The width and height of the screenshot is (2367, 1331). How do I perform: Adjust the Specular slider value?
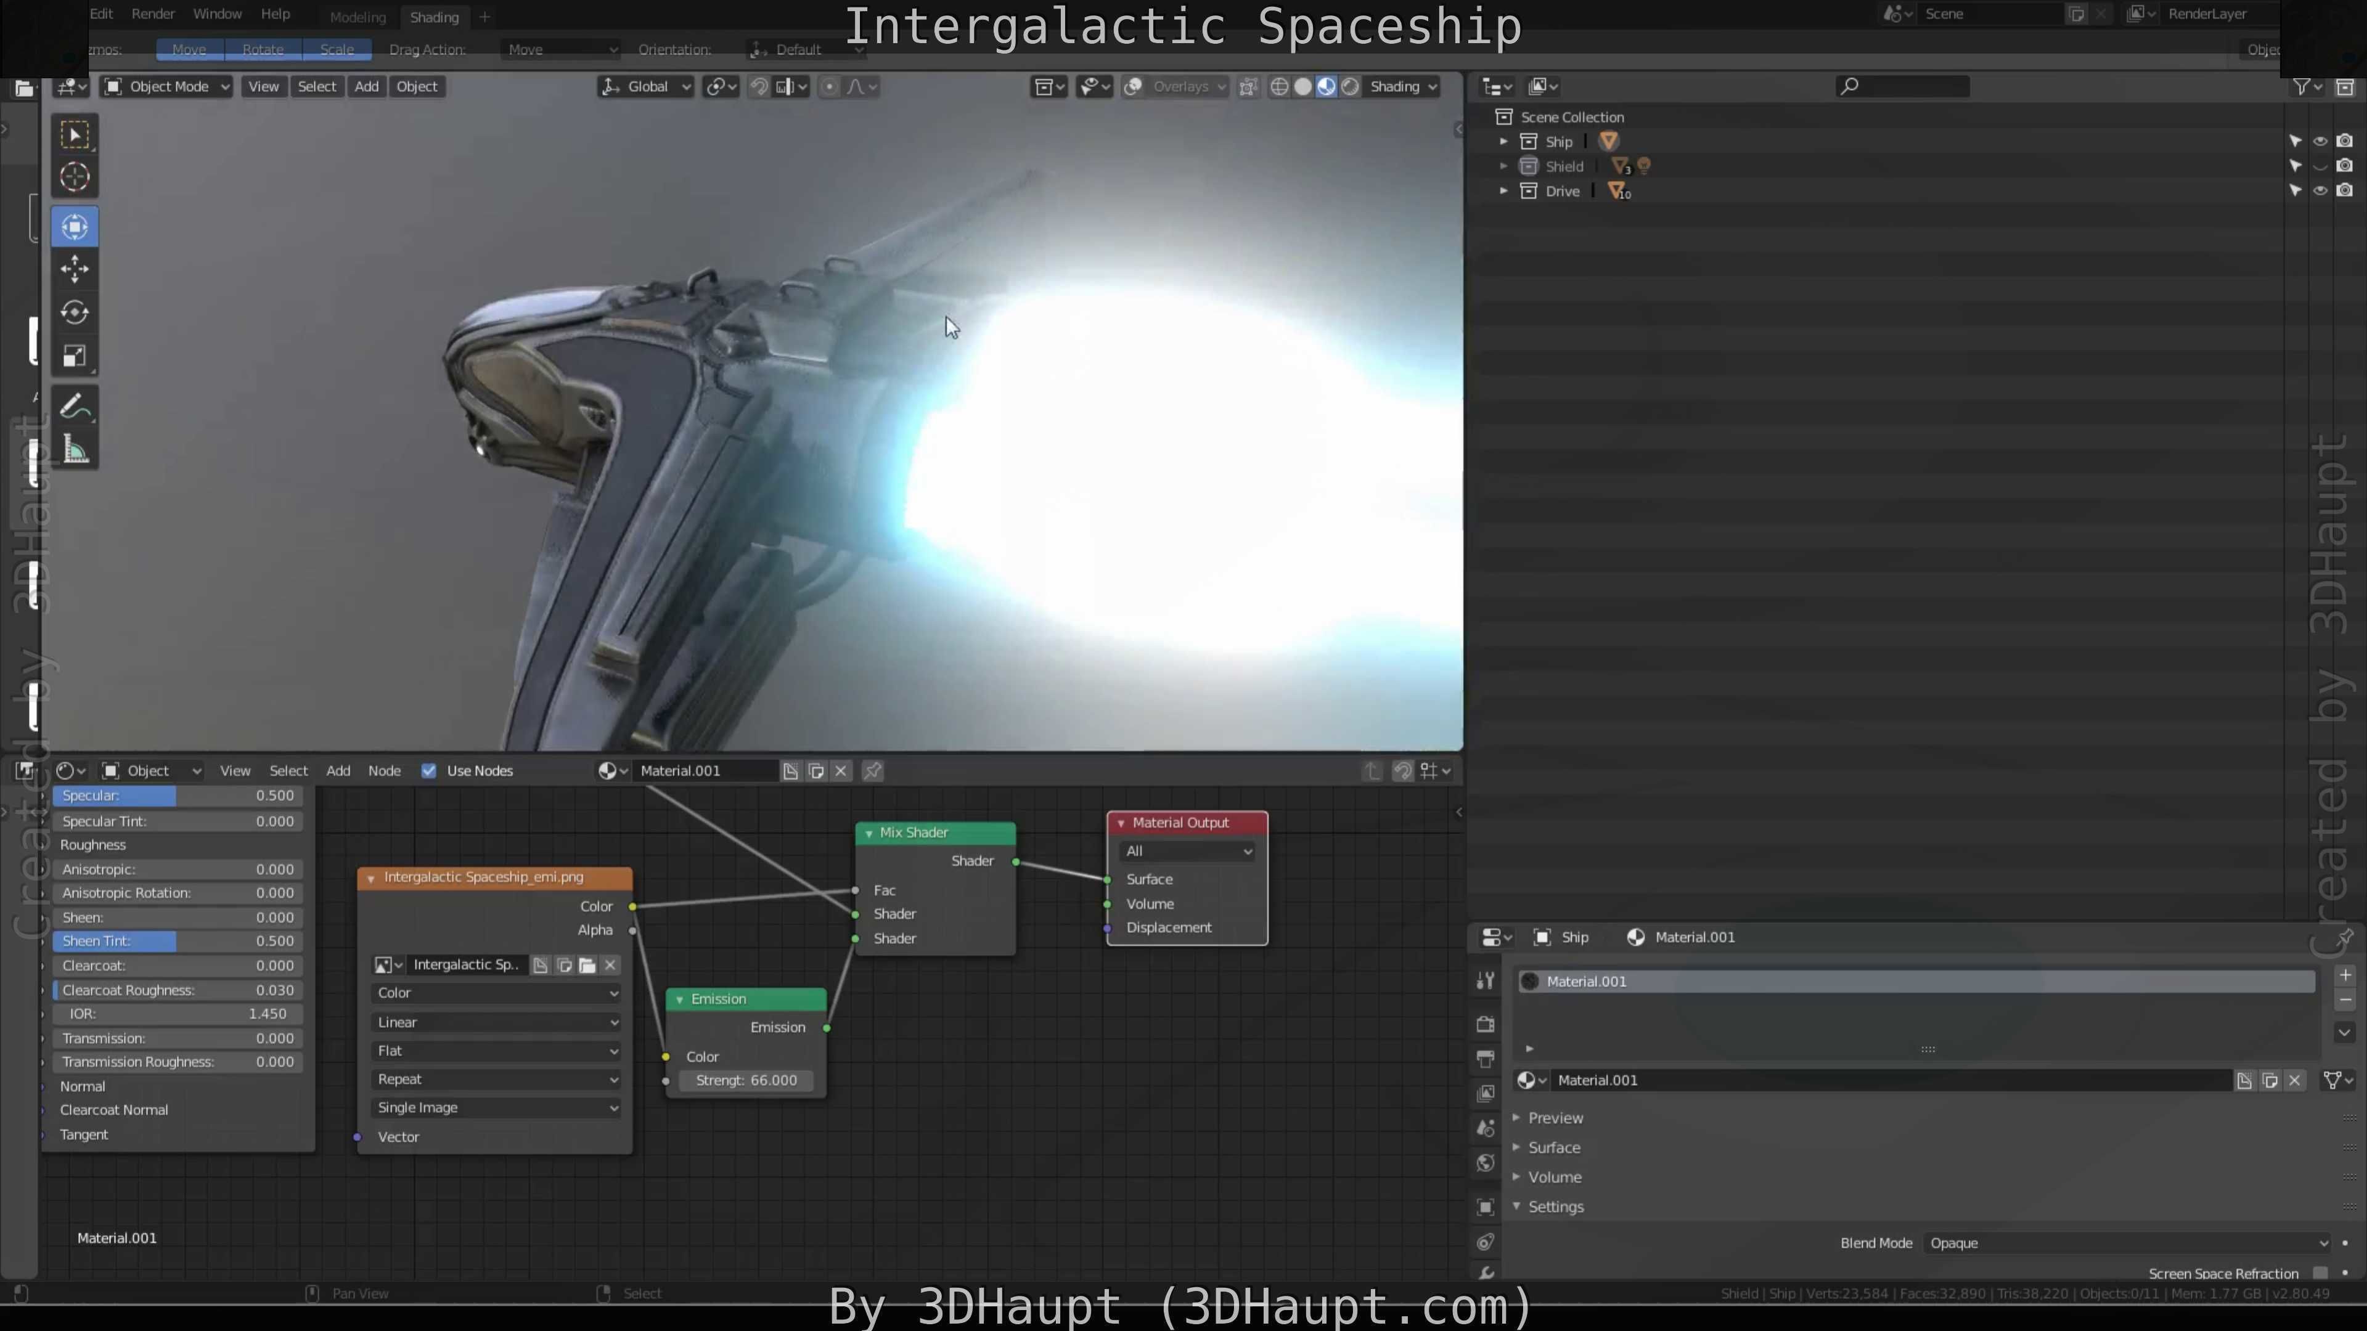178,796
